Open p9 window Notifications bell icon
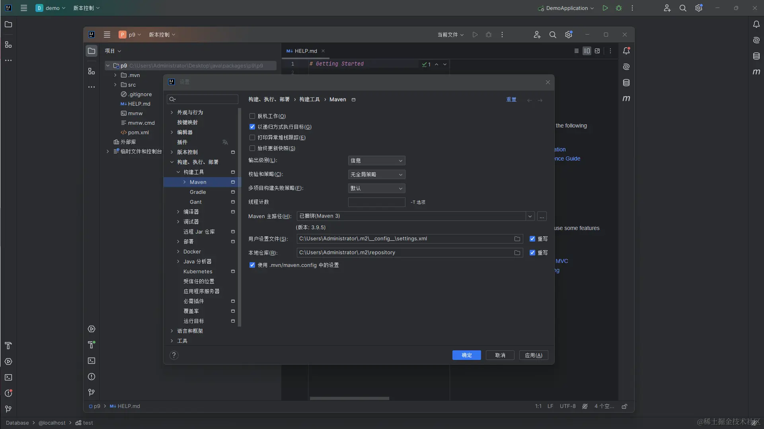Image resolution: width=764 pixels, height=429 pixels. pos(626,51)
